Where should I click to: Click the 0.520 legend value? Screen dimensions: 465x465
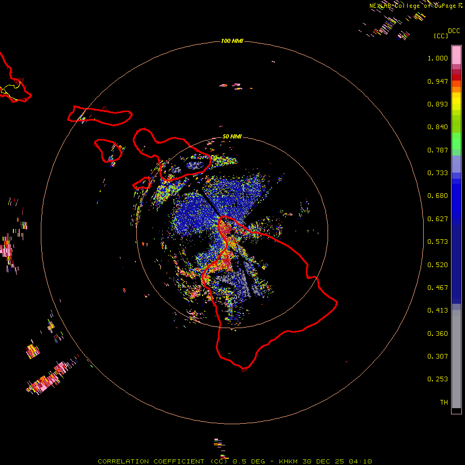438,265
